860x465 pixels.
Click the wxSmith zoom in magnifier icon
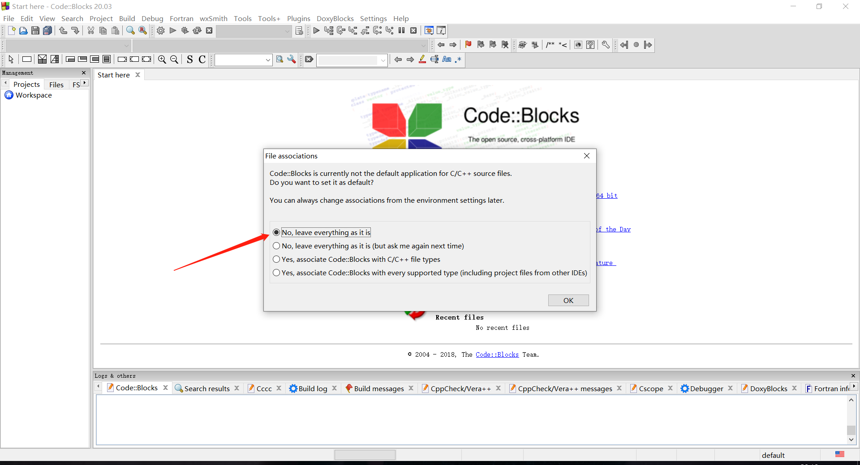pos(162,60)
